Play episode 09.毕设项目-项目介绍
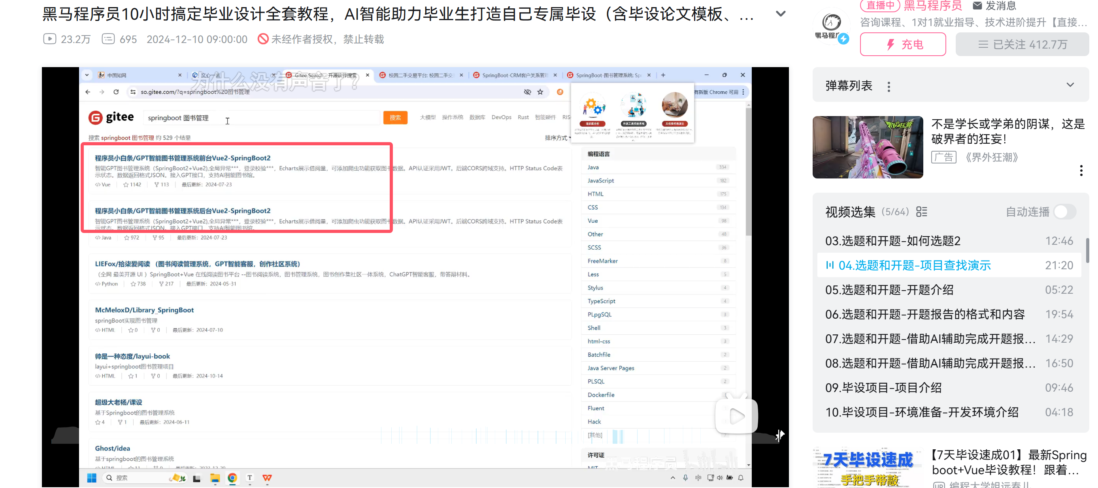The width and height of the screenshot is (1098, 488). pos(949,387)
